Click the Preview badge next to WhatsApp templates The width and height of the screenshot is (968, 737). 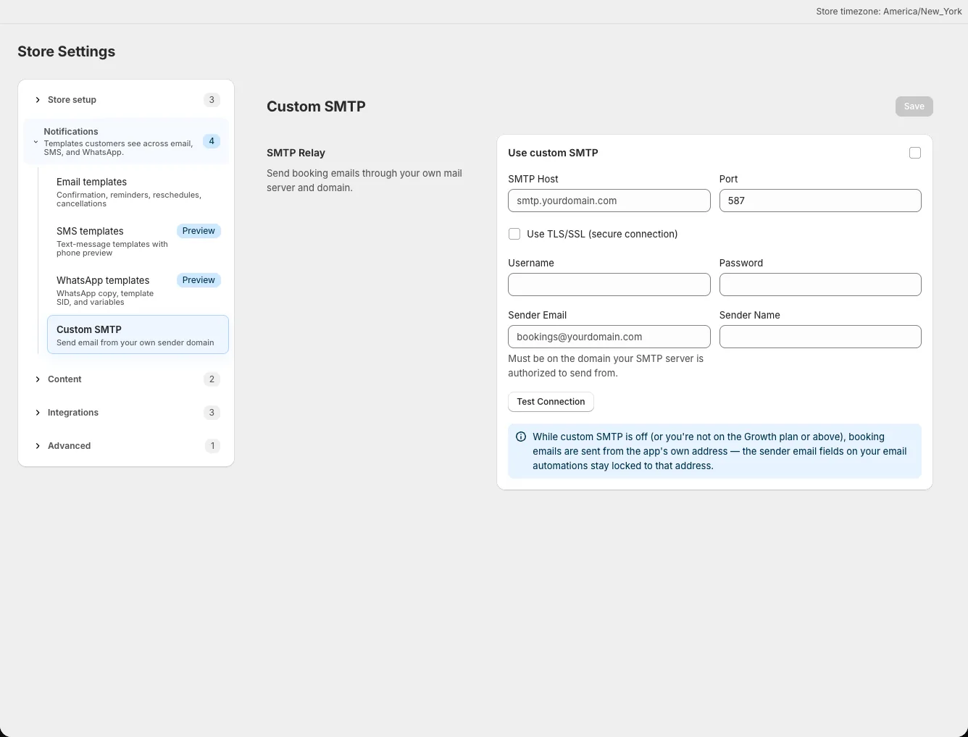point(199,280)
